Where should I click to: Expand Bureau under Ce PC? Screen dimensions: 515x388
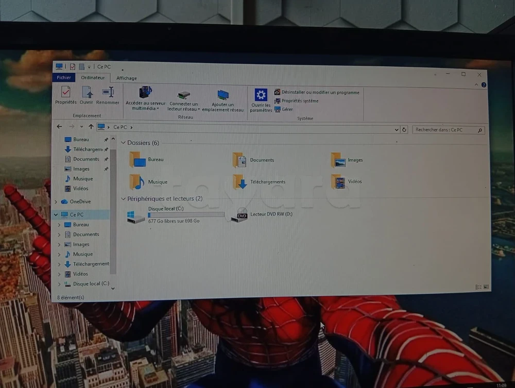59,225
